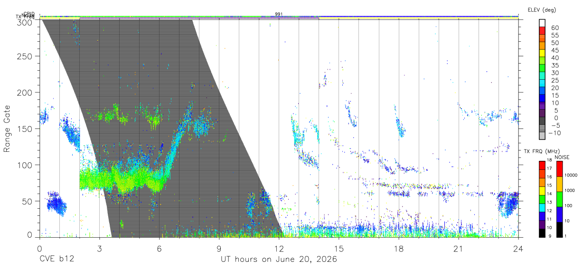Click the '3' tick on UT hours axis
The height and width of the screenshot is (269, 583).
click(99, 249)
